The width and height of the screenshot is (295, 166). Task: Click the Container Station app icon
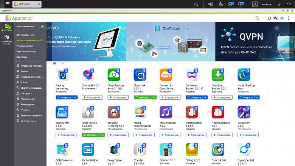[x=192, y=75]
